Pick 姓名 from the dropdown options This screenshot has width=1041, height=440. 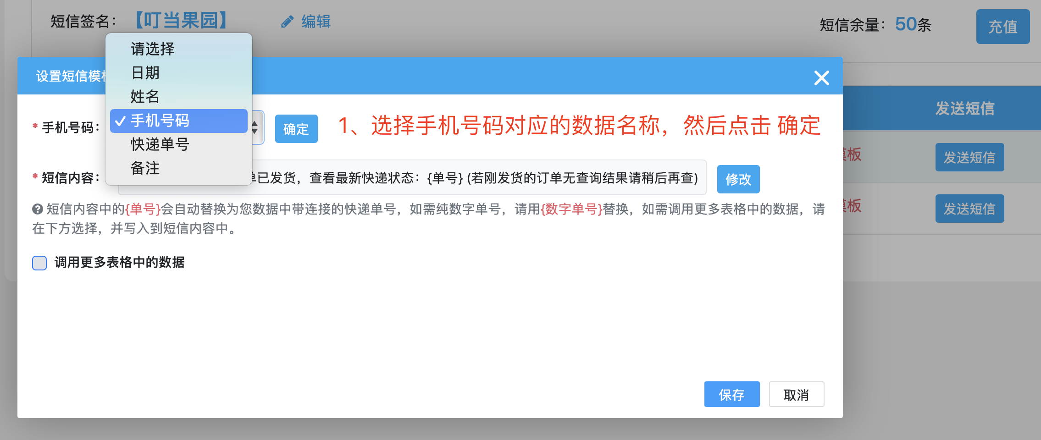pos(145,96)
